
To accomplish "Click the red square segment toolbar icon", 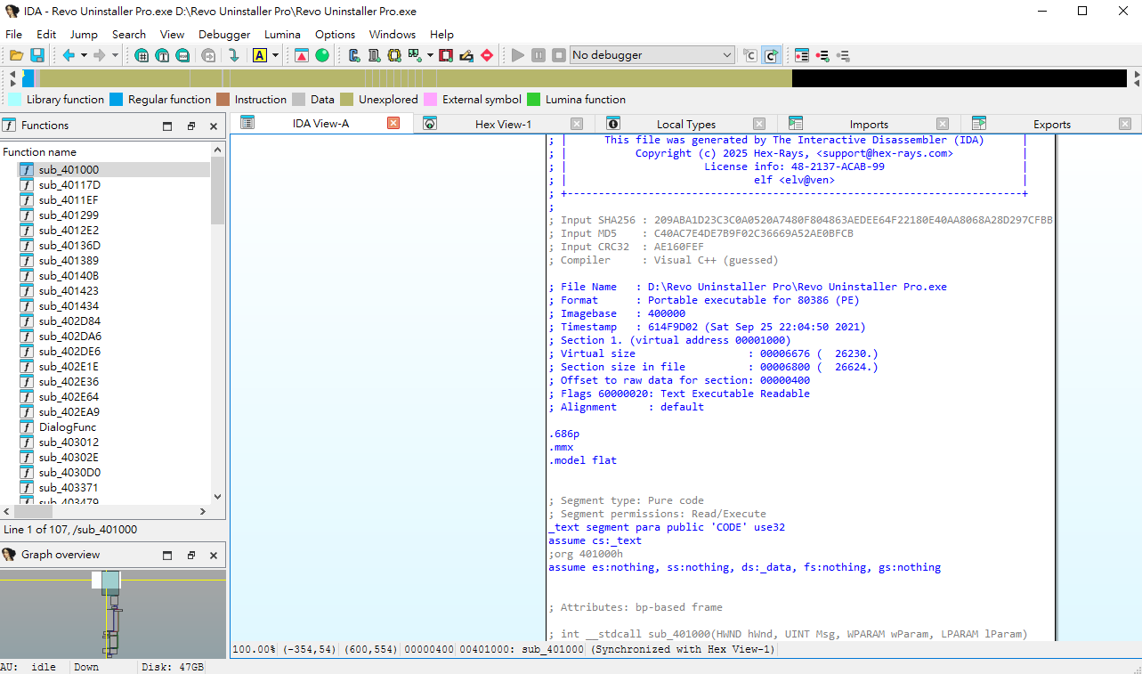I will pos(446,55).
